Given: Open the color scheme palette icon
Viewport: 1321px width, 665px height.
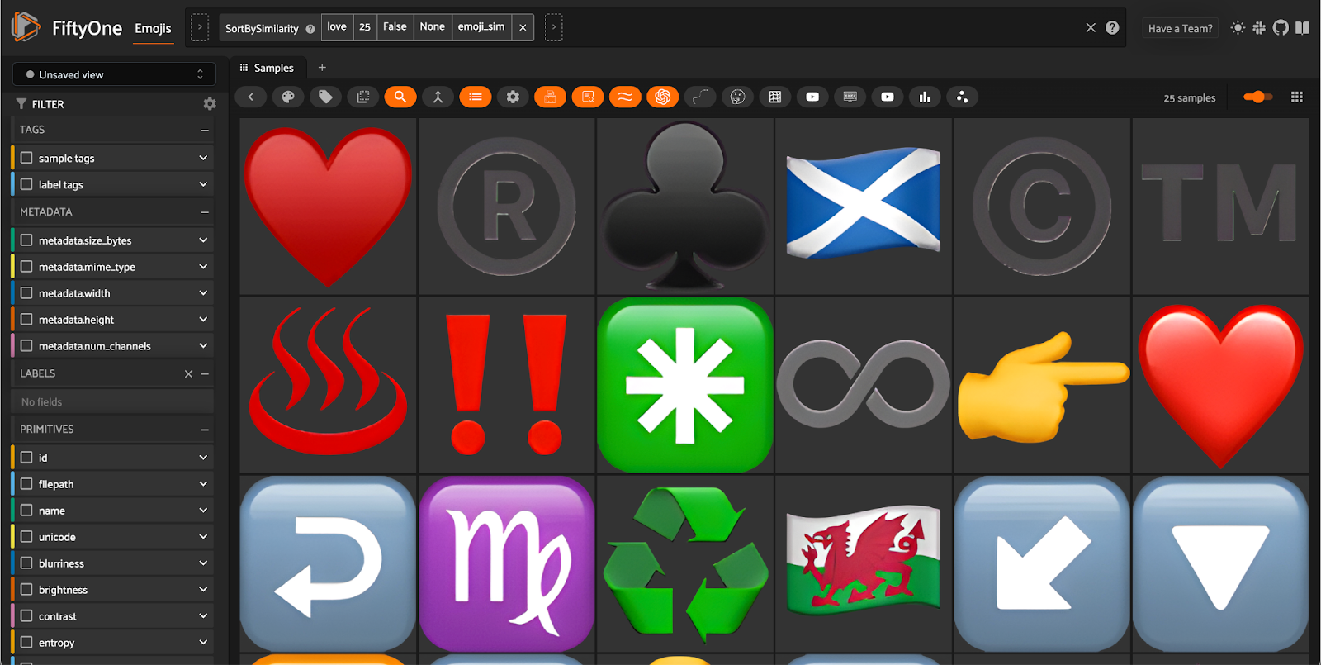Looking at the screenshot, I should pos(288,97).
